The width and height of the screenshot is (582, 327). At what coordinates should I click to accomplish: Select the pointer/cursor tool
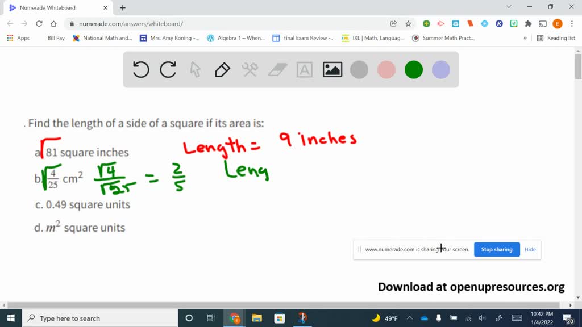click(194, 69)
